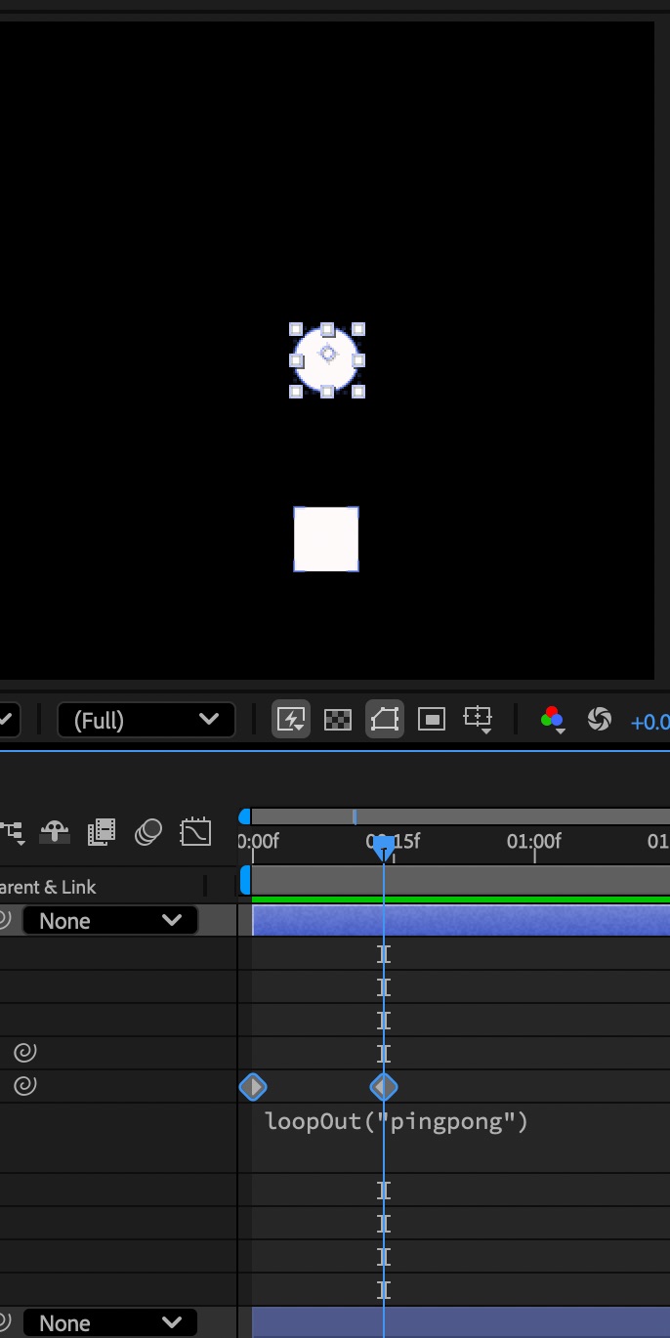The image size is (670, 1338).
Task: Click the composition flowchart icon
Action: click(x=12, y=832)
